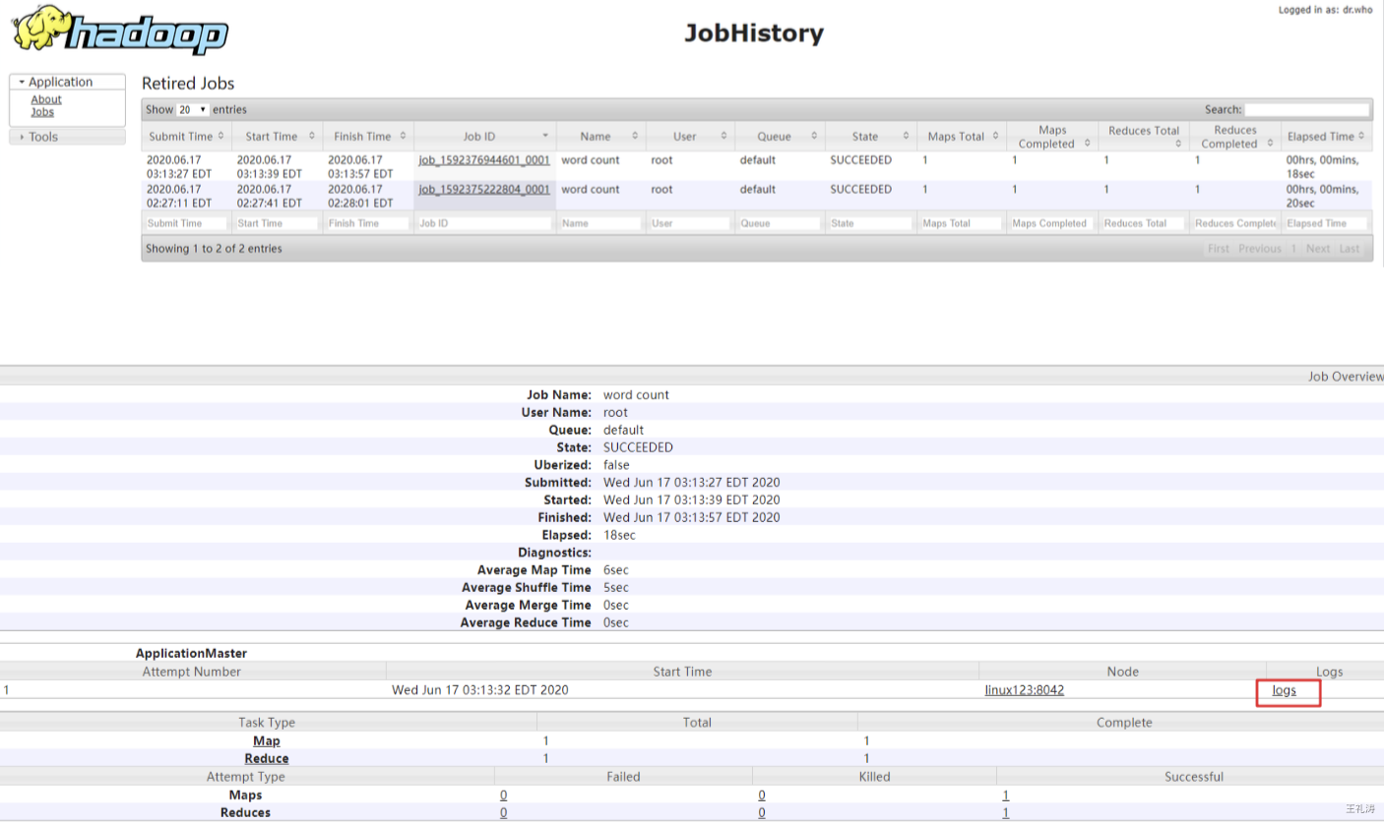Viewport: 1384px width, 822px height.
Task: Open the About link in sidebar
Action: tap(46, 99)
